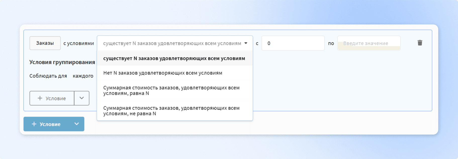
Task: Select 'Суммарная стоимость заказов… равна N' option
Action: (175, 90)
